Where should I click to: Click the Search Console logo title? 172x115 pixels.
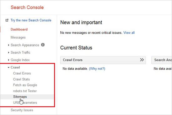[x=27, y=7]
